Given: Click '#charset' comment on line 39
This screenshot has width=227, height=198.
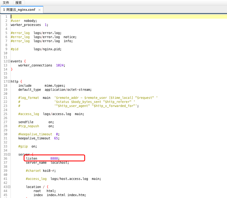Looking at the screenshot, I should tap(33, 171).
